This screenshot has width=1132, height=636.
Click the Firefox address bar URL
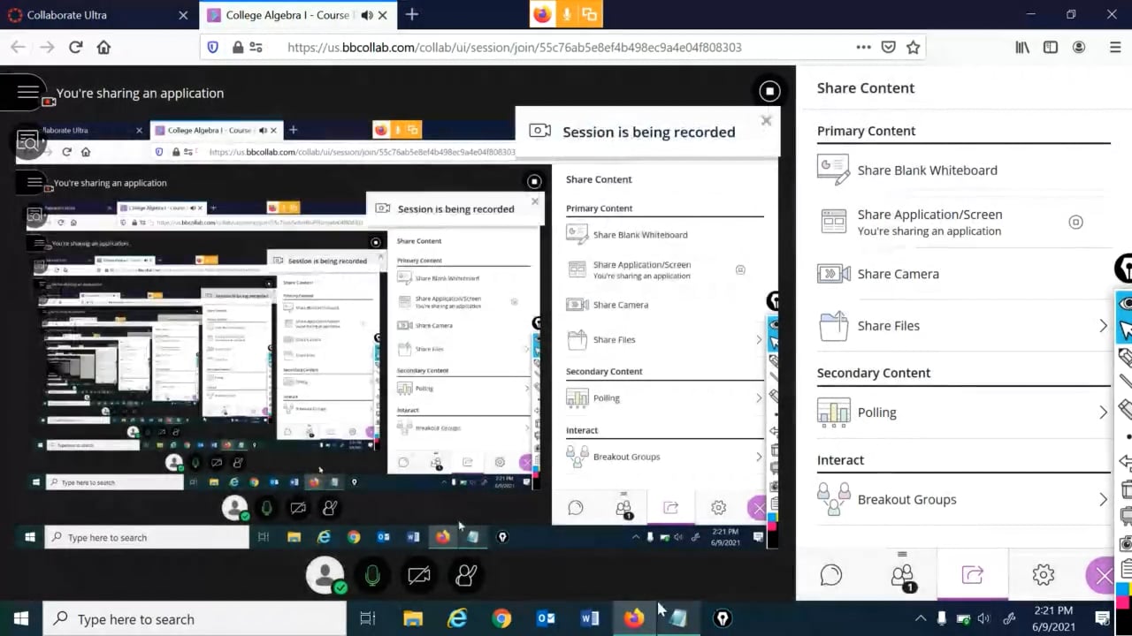pyautogui.click(x=515, y=48)
